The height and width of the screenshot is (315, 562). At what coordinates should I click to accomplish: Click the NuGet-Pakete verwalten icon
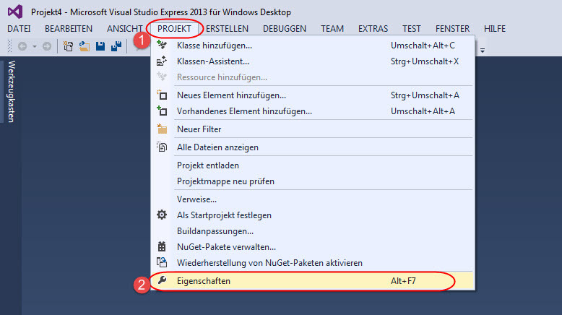pyautogui.click(x=162, y=246)
